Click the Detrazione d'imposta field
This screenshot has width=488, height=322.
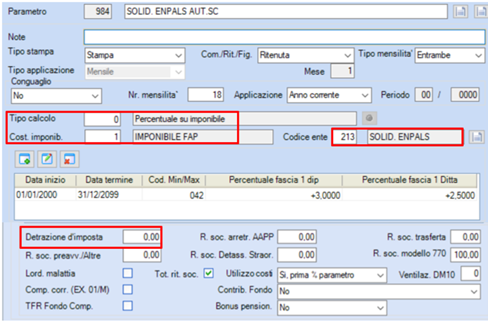[x=142, y=237]
